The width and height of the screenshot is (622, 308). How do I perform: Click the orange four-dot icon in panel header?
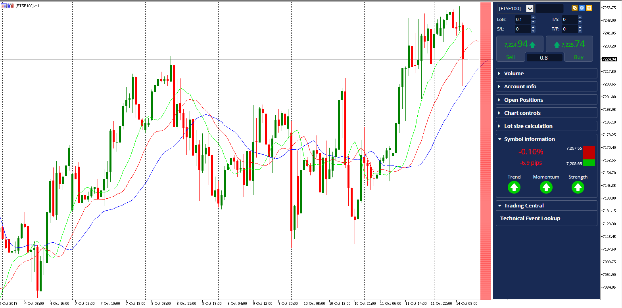(x=589, y=8)
